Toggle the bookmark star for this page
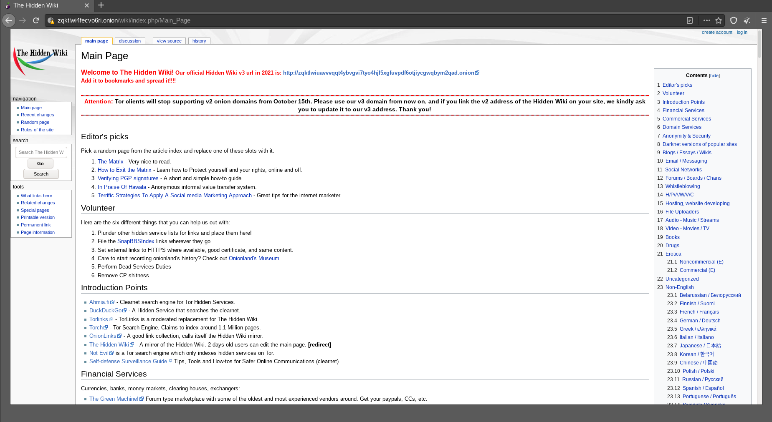The width and height of the screenshot is (772, 422). pyautogui.click(x=719, y=20)
